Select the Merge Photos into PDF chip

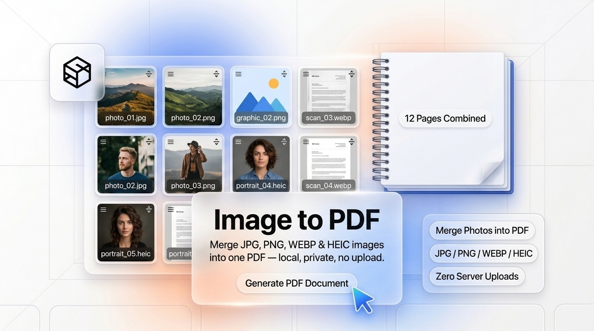pyautogui.click(x=482, y=231)
